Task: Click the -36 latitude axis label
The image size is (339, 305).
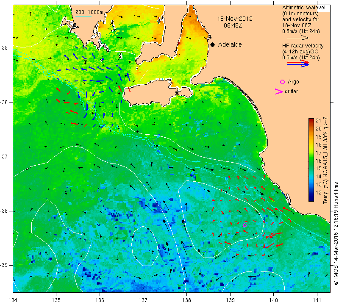Action: [x=4, y=102]
